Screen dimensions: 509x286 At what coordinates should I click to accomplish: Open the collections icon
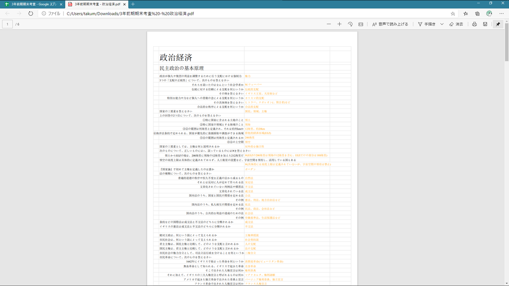tap(478, 14)
